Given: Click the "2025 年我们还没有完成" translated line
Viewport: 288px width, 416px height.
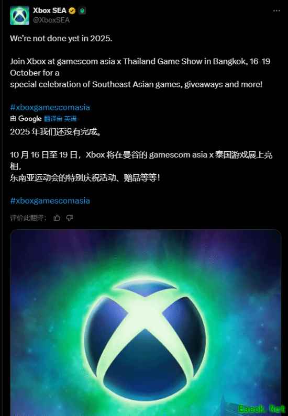Looking at the screenshot, I should click(x=56, y=131).
